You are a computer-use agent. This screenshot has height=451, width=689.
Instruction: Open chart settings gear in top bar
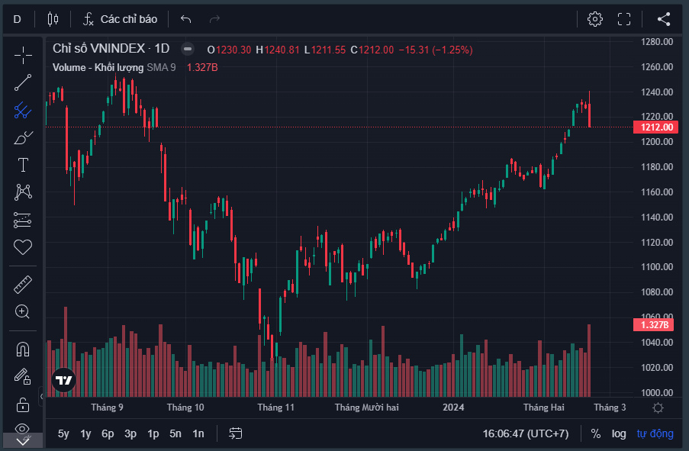tap(595, 19)
